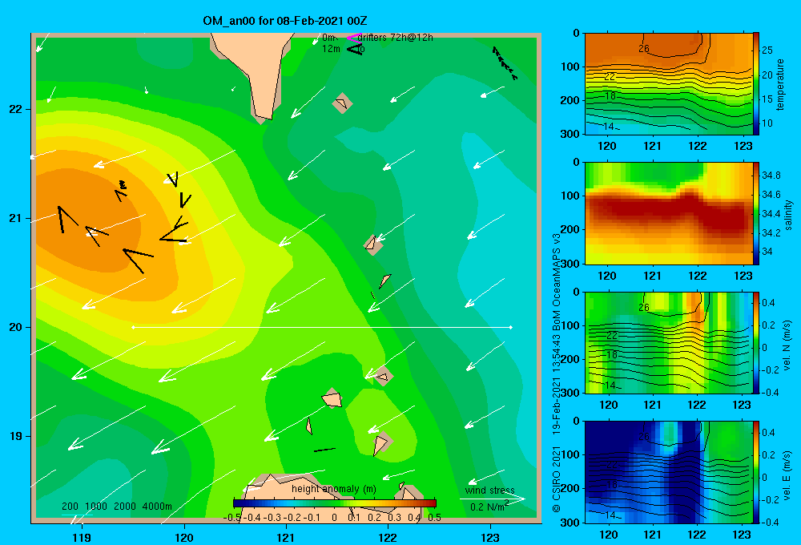
Task: Click longitude tick label '119' on main map
Action: [82, 537]
